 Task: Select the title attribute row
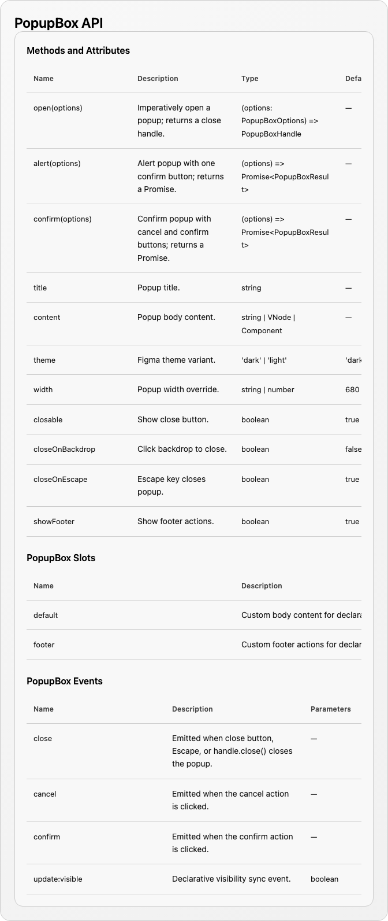point(194,288)
